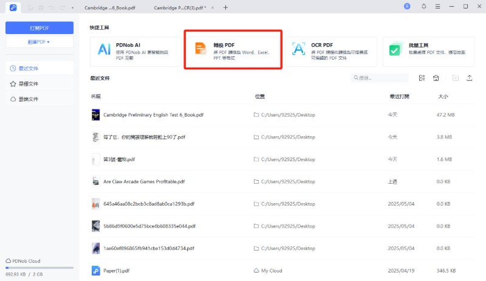Open the OCR PDF quick tool card
486x281 pixels.
coord(330,52)
